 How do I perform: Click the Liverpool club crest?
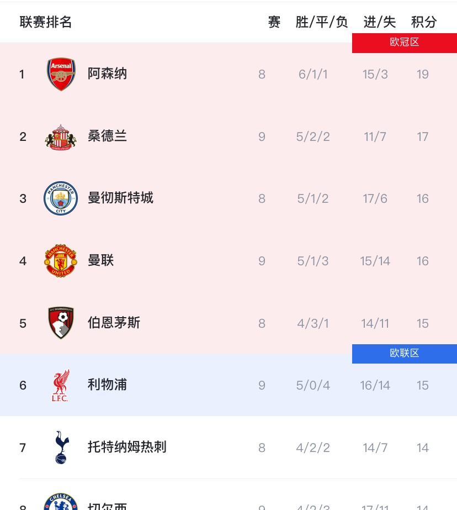click(x=61, y=385)
